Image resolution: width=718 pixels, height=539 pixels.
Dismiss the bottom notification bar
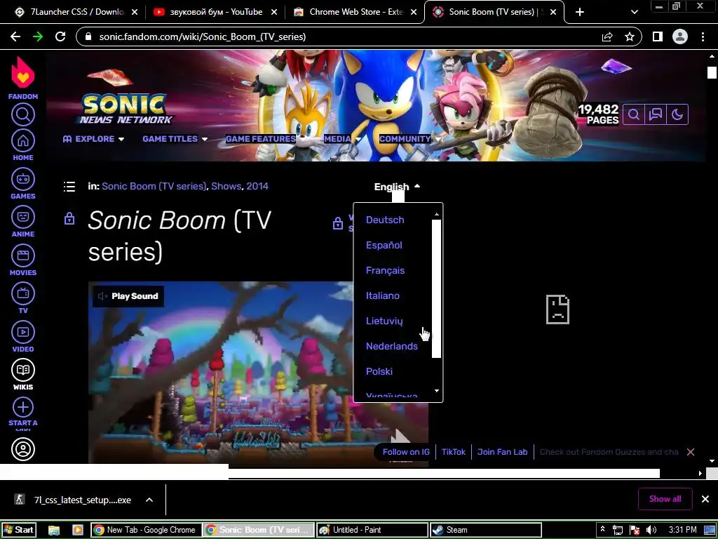pyautogui.click(x=691, y=452)
